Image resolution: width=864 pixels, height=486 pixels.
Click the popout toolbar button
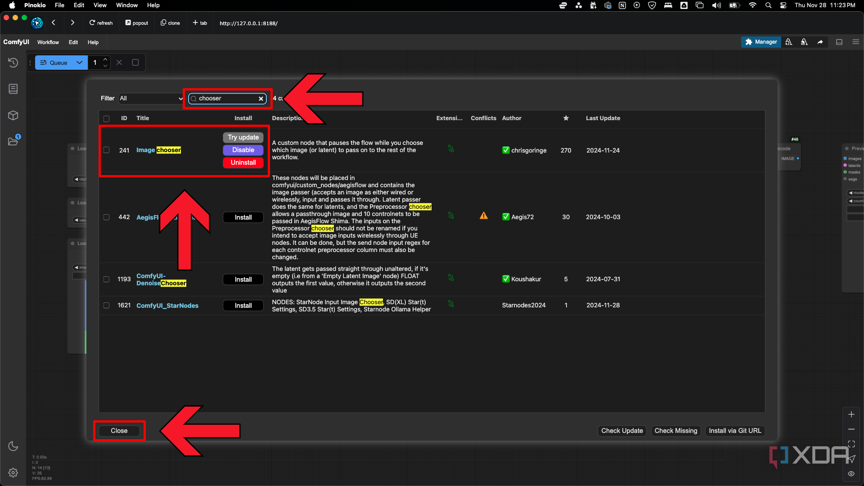point(137,23)
